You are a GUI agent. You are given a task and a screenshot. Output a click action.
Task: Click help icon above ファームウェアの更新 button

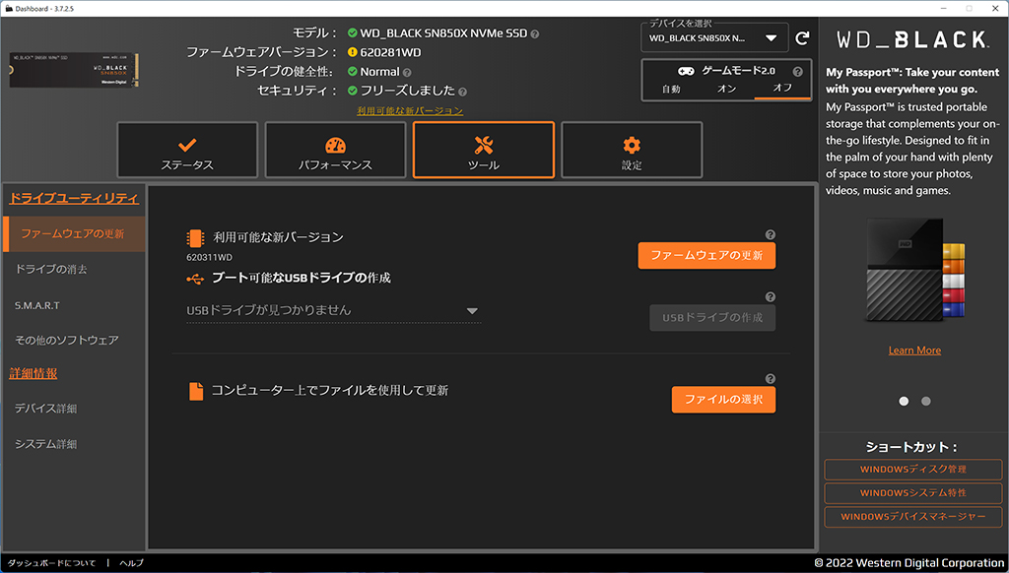[771, 234]
